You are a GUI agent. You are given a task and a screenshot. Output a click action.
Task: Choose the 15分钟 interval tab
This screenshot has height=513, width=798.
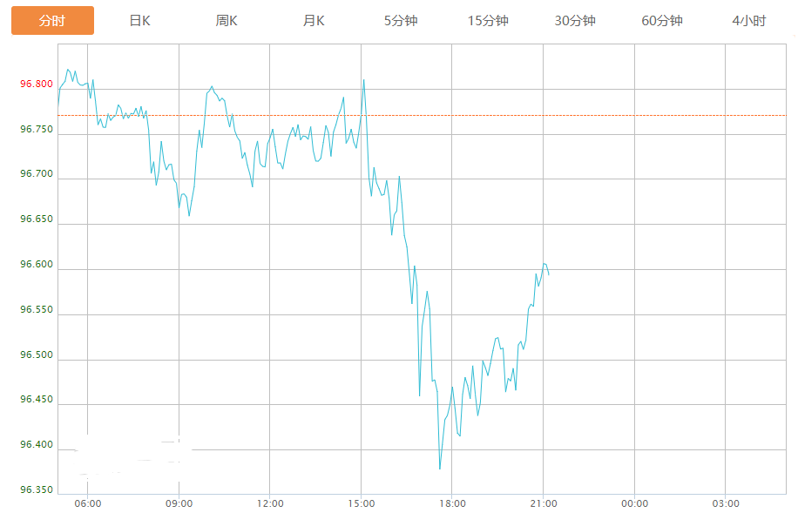488,21
